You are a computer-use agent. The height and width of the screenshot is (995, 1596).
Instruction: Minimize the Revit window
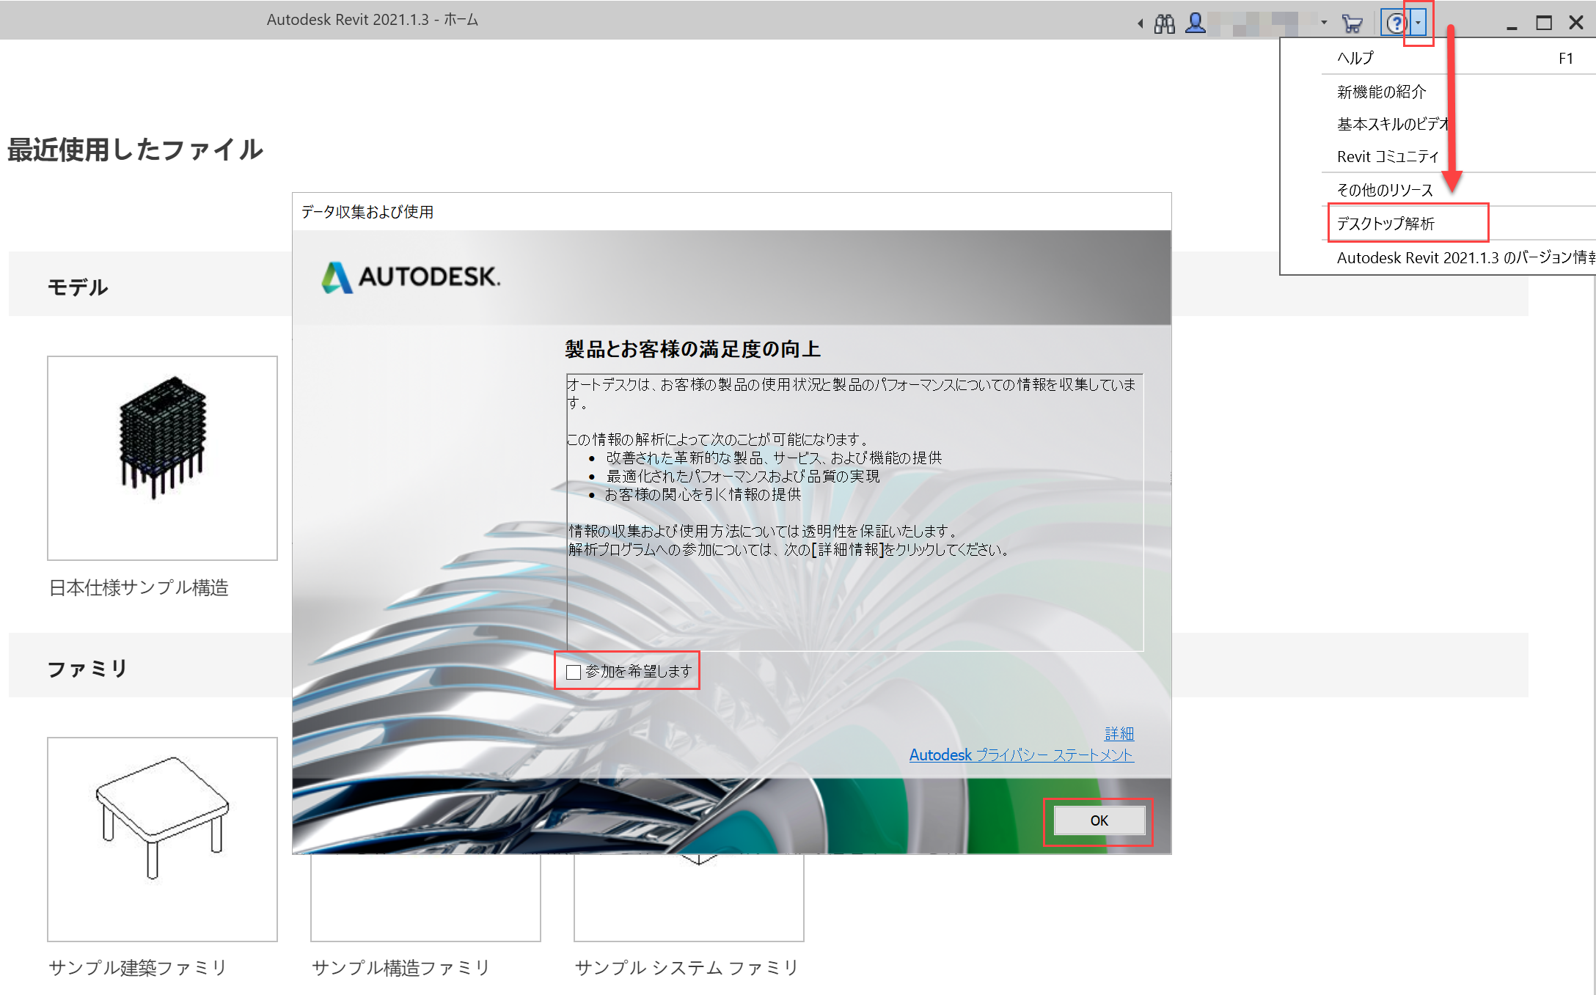1512,26
